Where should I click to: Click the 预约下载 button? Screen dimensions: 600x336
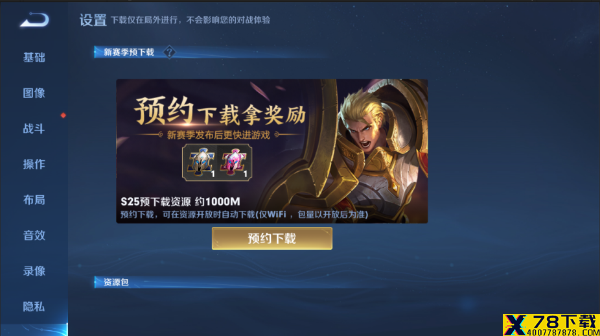pyautogui.click(x=272, y=238)
